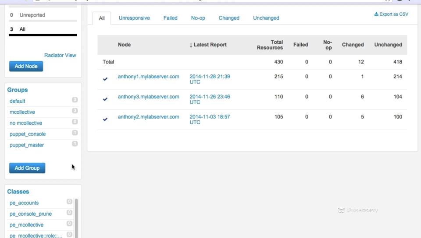Open the 2014-11-03 18:57 UTC report
The width and height of the screenshot is (421, 238).
pos(210,119)
